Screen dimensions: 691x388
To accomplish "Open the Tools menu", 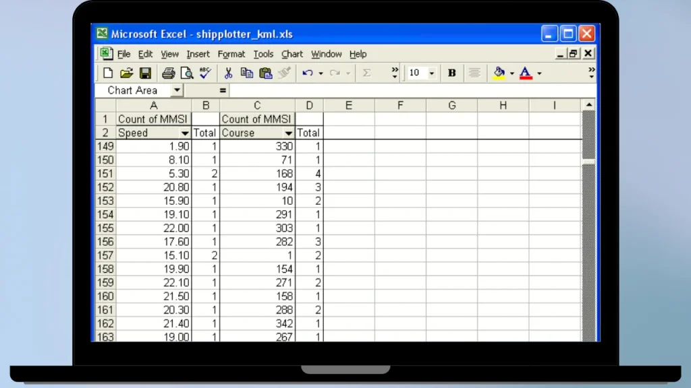I will click(263, 54).
